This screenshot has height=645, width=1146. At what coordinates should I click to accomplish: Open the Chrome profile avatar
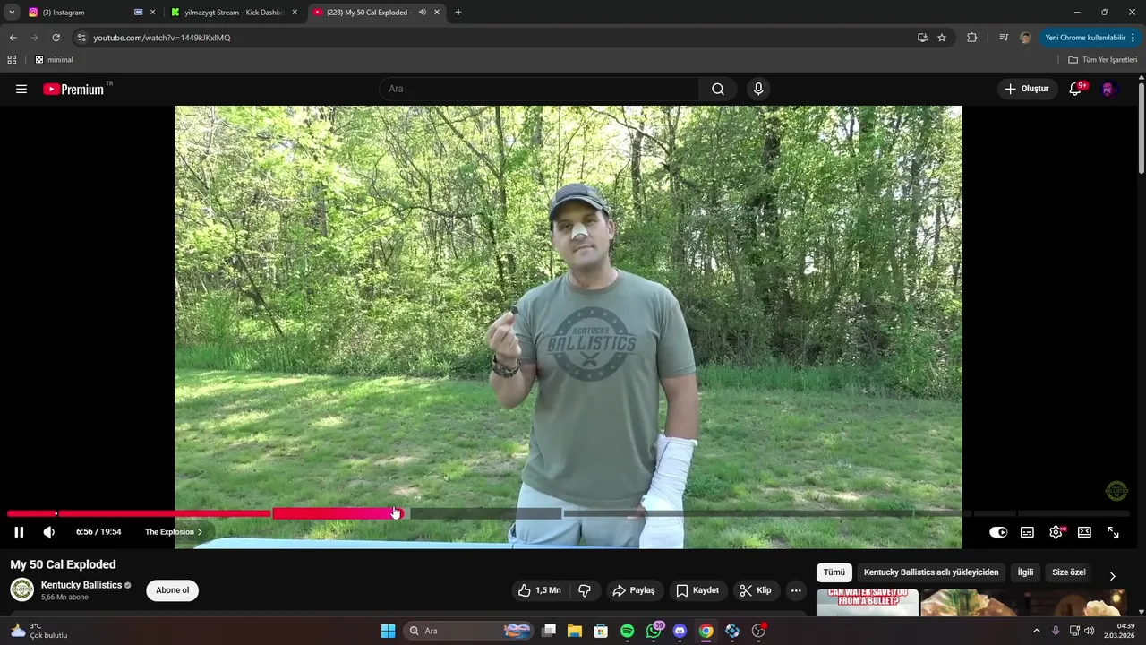click(1025, 38)
